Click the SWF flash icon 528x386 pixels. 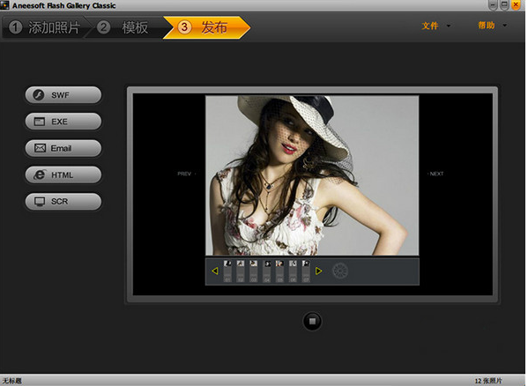coord(39,95)
